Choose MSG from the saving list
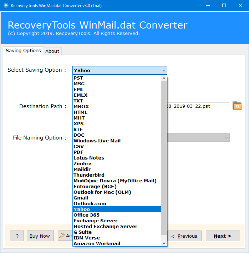 (x=117, y=84)
